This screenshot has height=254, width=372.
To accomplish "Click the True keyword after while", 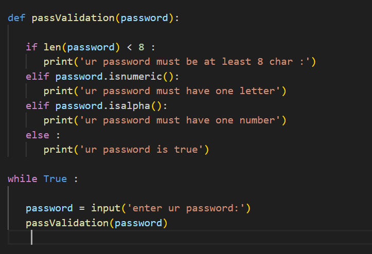I will [55, 179].
